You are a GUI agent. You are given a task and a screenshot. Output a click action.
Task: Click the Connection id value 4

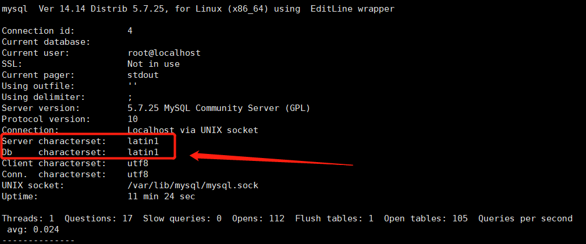point(130,31)
